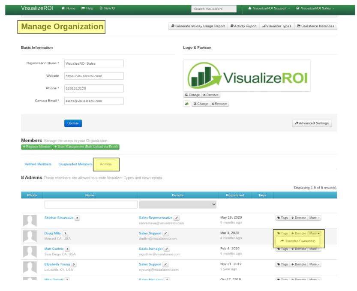Demote Elizabeth Young
Image resolution: width=357 pixels, height=291 pixels.
[299, 264]
